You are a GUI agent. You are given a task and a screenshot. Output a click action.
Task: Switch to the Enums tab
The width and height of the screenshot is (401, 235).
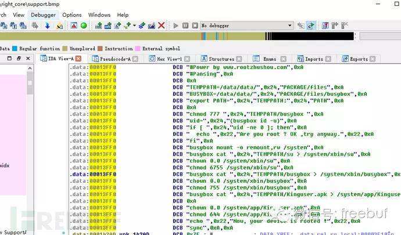click(x=270, y=59)
